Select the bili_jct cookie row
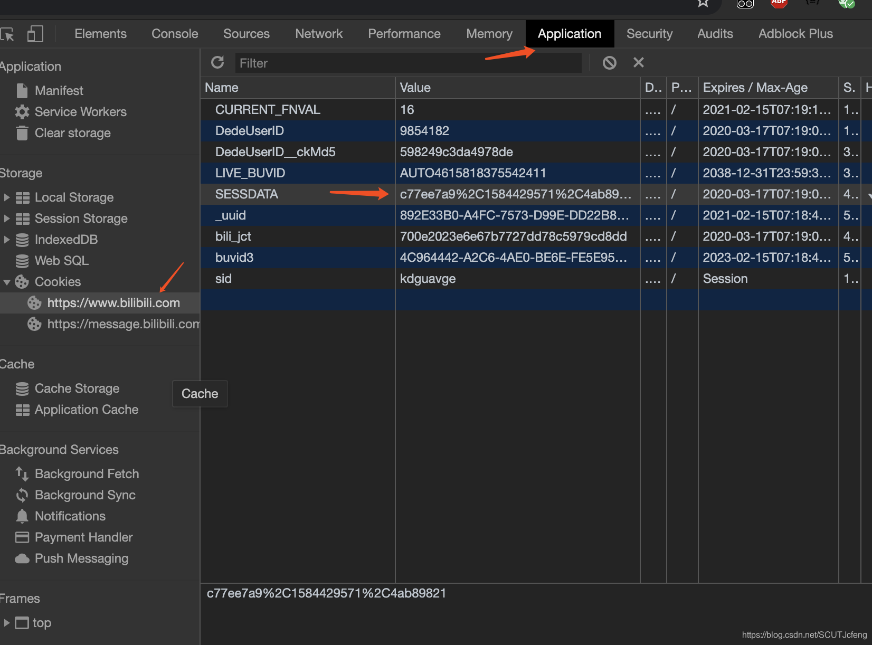The image size is (872, 645). pyautogui.click(x=536, y=236)
